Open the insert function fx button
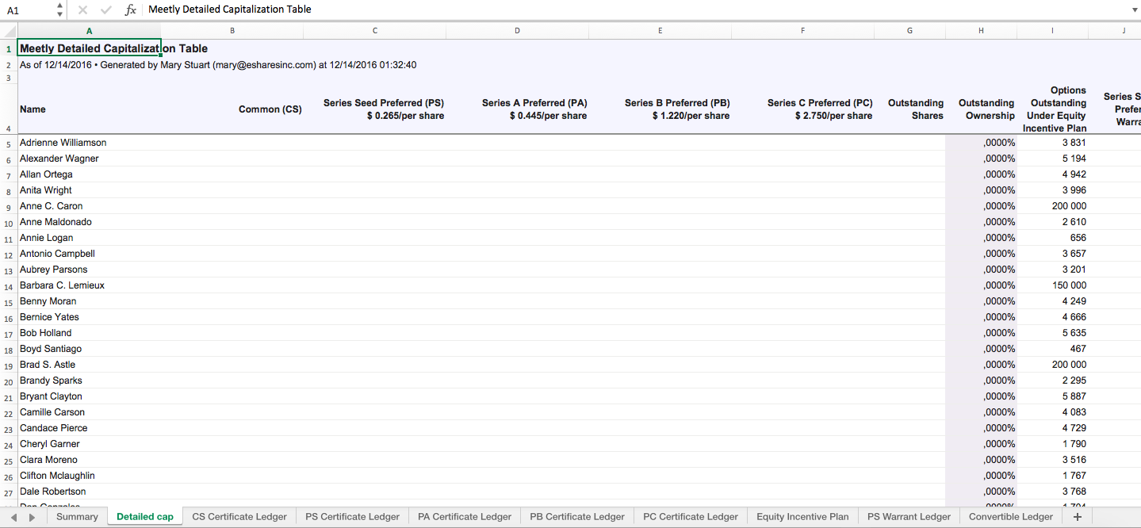Screen dimensions: 1141x528 (131, 10)
